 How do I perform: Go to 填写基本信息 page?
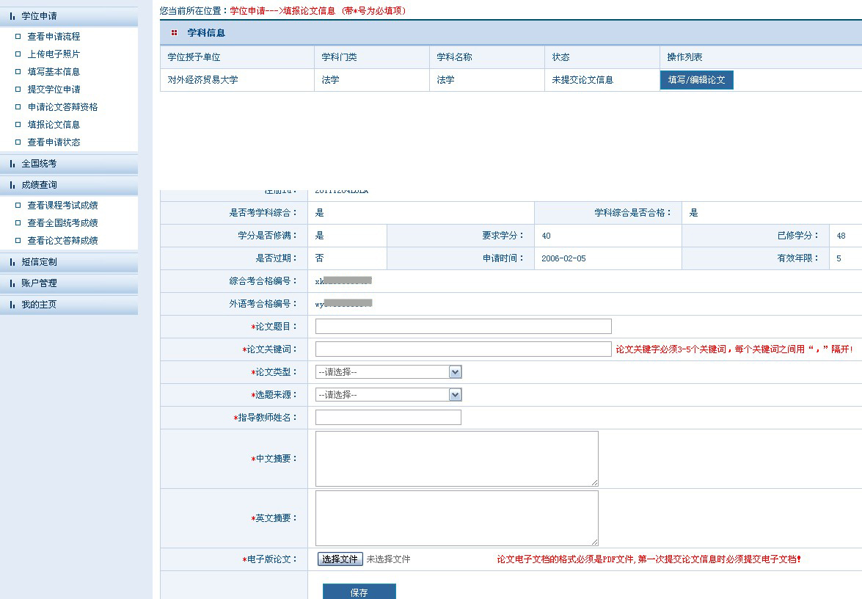click(x=54, y=71)
